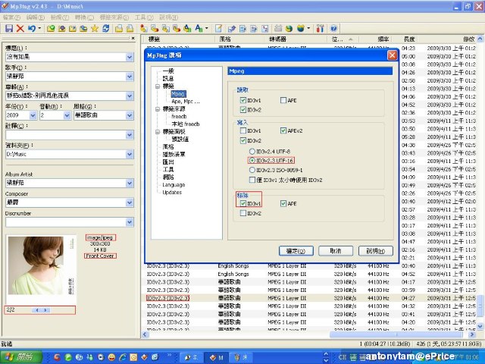Image resolution: width=485 pixels, height=364 pixels.
Task: Click the Filename to Tag converter icon
Action: [155, 29]
